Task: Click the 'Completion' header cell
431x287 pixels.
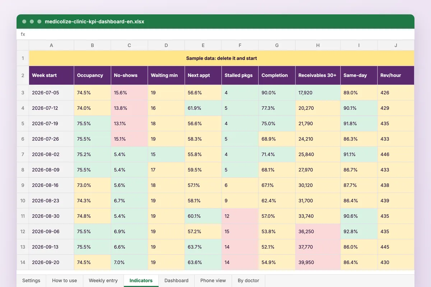Action: 277,75
